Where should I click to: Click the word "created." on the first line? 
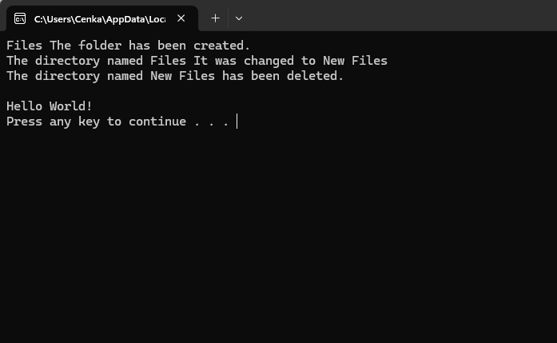coord(221,46)
